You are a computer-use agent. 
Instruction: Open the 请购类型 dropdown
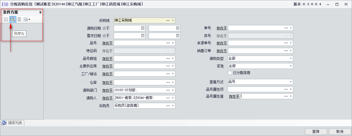(x=291, y=58)
